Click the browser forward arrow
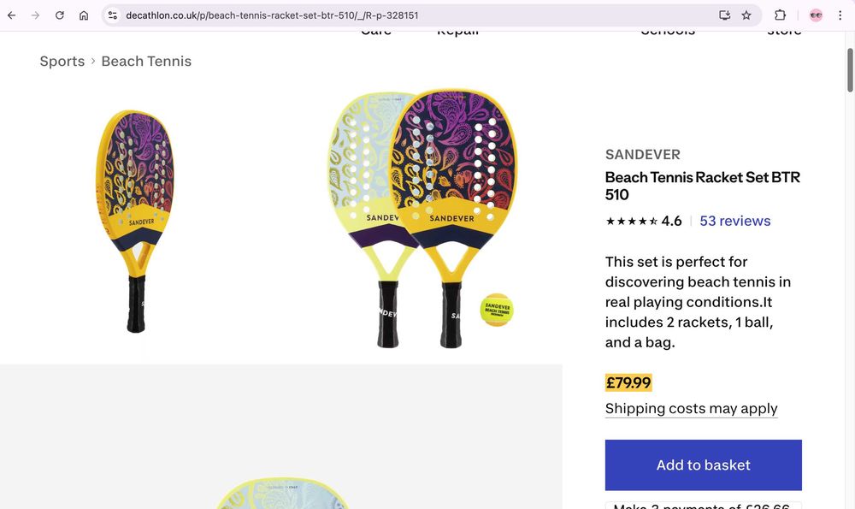 pos(35,15)
